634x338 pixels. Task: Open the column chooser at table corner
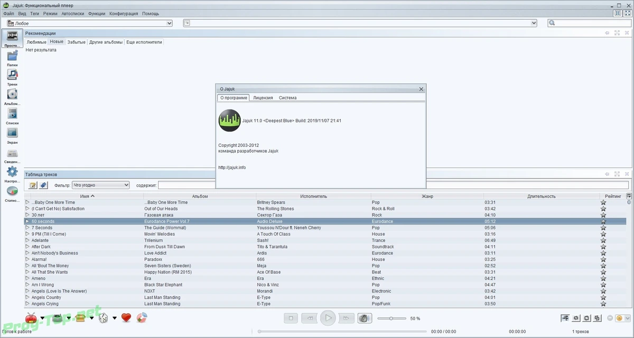point(629,196)
